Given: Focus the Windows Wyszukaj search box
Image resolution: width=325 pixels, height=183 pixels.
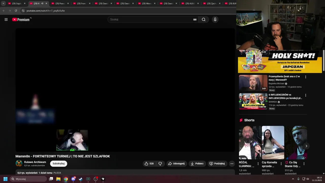Looking at the screenshot, I should click(28, 179).
